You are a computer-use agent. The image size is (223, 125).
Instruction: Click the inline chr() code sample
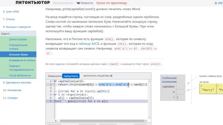pos(122,44)
